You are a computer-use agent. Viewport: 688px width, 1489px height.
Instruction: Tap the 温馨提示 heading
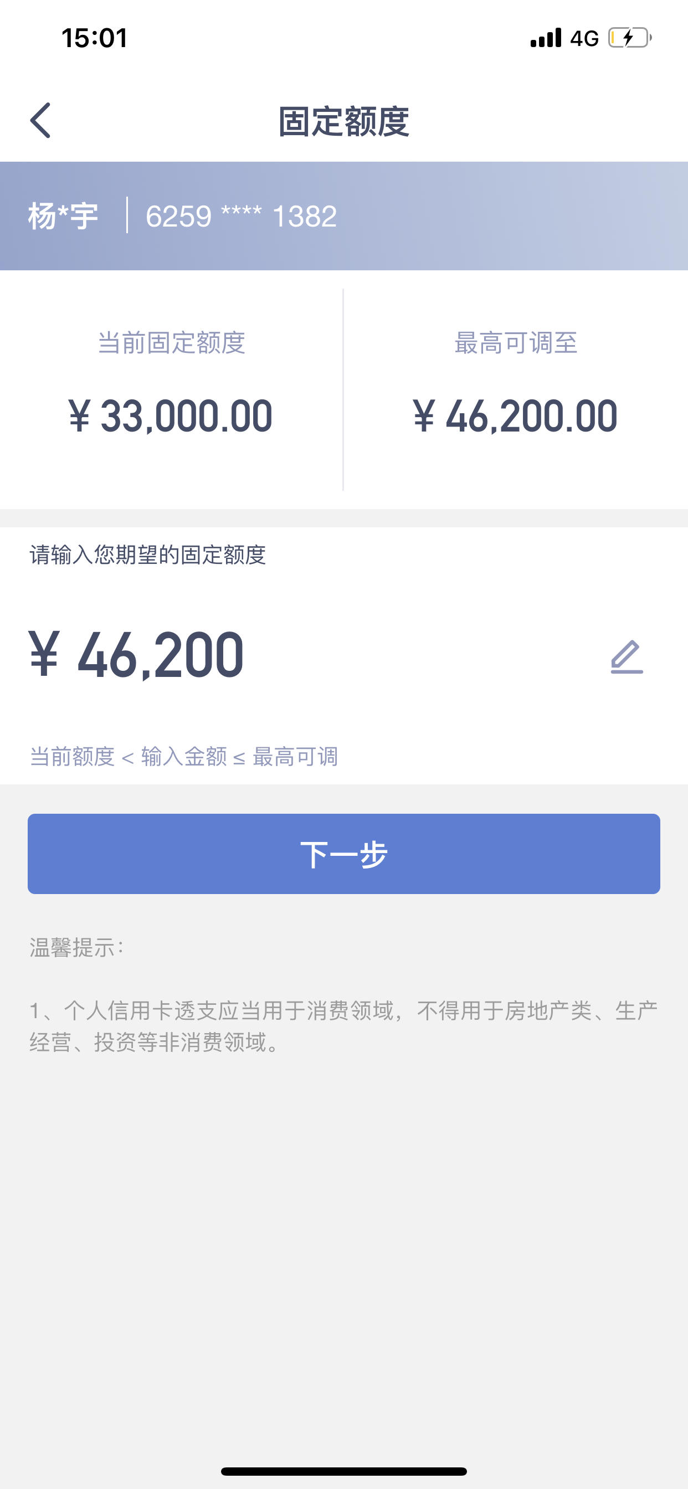coord(76,948)
